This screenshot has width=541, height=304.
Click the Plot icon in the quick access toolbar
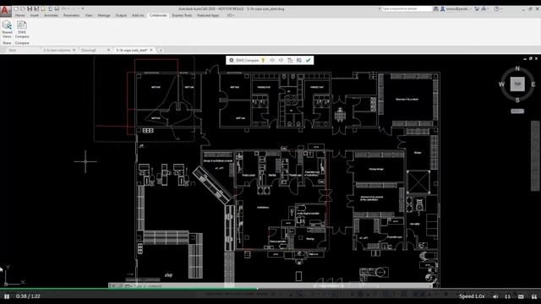tap(57, 8)
